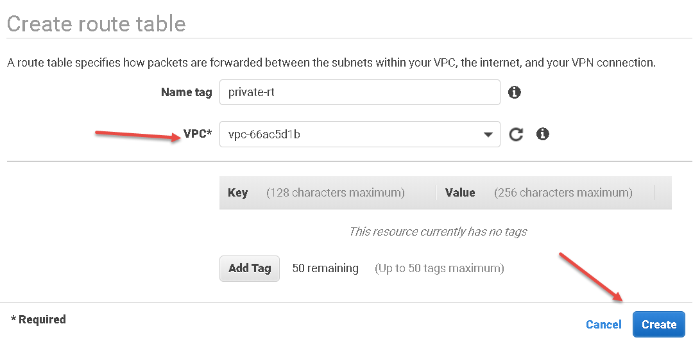The width and height of the screenshot is (693, 349).
Task: Cancel route table creation
Action: [603, 325]
